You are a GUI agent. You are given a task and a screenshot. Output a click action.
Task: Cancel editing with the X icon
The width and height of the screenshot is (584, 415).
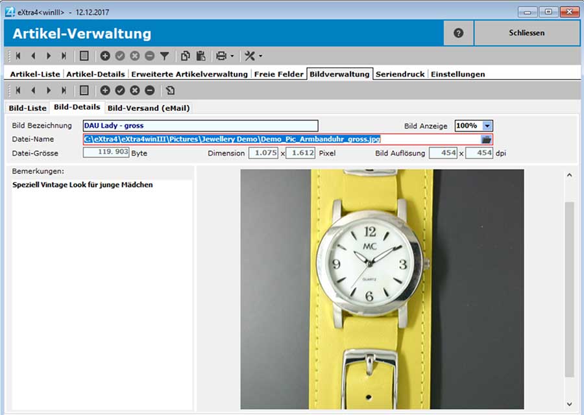134,56
